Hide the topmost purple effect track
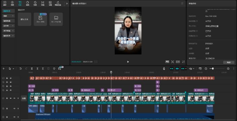237x121 pixels. click(x=11, y=82)
